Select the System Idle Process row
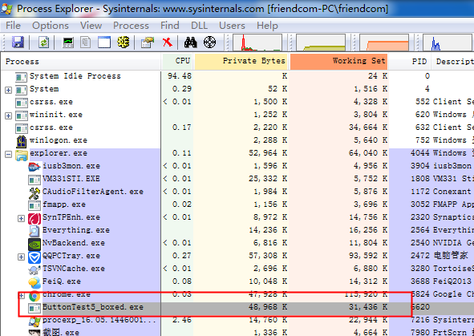Screen dimensions: 474x336 tap(237, 76)
